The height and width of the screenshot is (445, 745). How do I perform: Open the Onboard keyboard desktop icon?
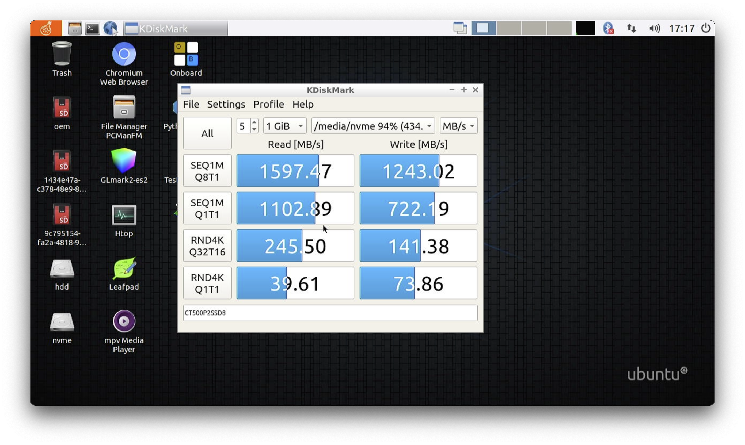click(x=186, y=59)
